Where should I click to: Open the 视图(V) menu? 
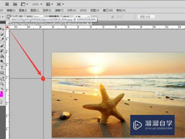95,10
